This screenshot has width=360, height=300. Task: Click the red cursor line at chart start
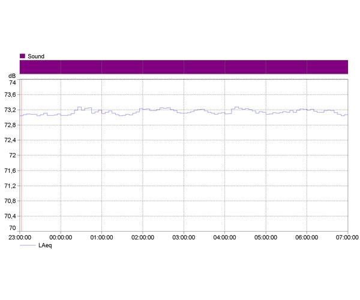[20, 156]
